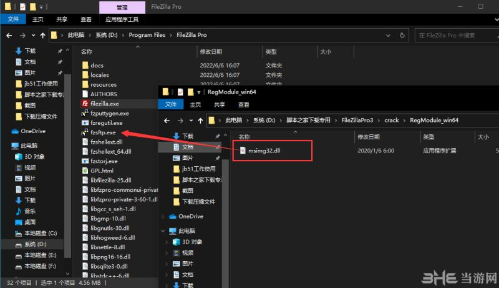Viewport: 499px width, 288px height.
Task: Open 音乐 in left navigation pane
Action: pos(30,211)
